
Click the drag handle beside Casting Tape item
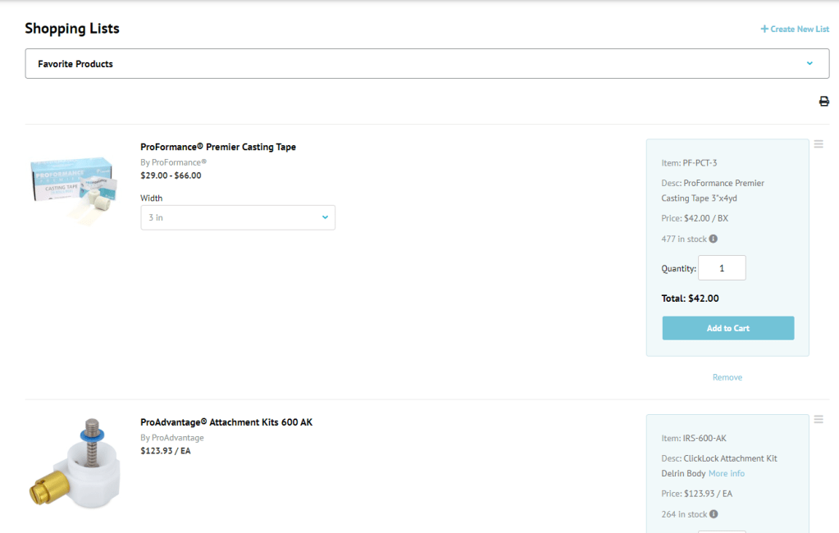[x=818, y=144]
